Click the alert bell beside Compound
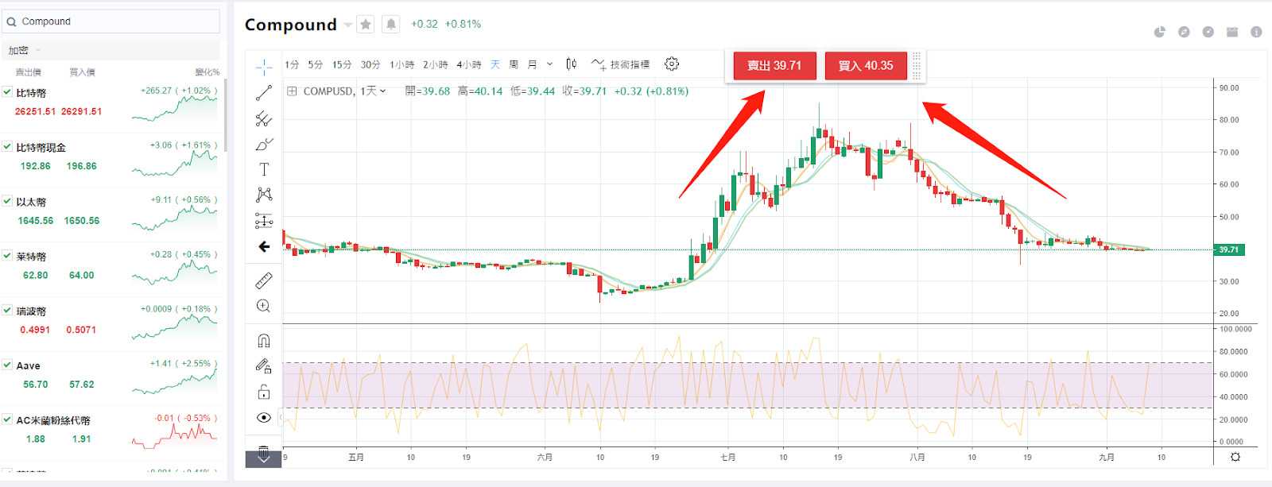1272x487 pixels. point(391,25)
